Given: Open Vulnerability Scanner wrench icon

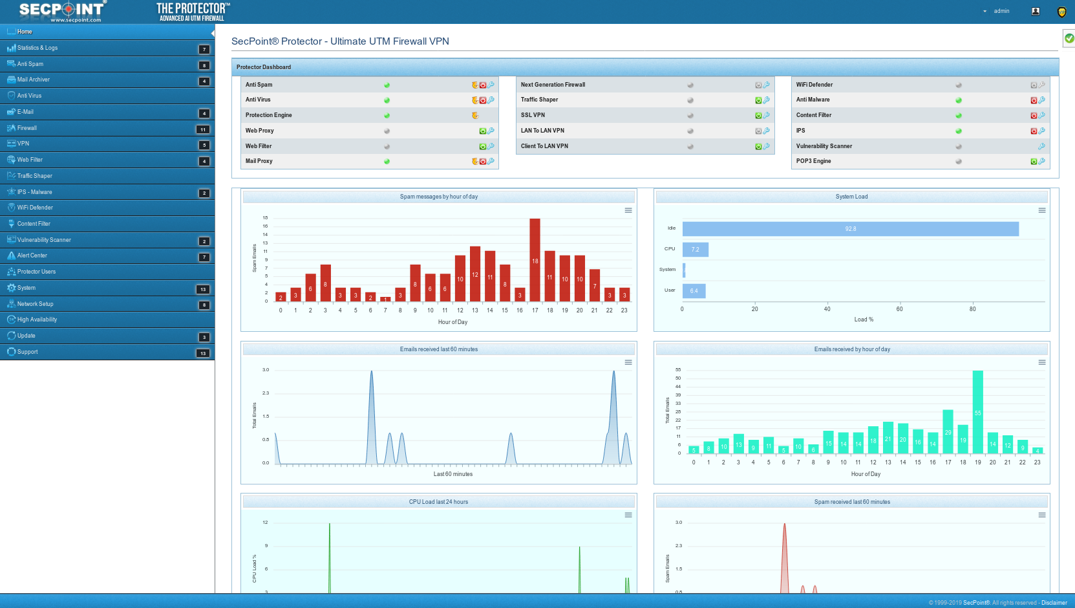Looking at the screenshot, I should (1041, 146).
